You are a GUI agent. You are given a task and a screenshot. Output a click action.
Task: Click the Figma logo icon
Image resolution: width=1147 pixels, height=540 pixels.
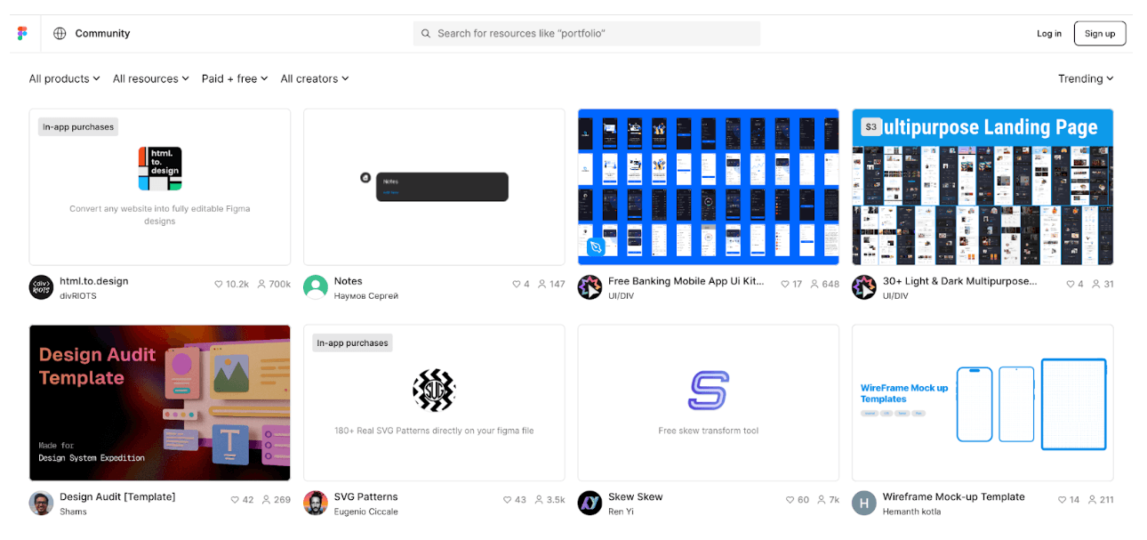point(22,34)
